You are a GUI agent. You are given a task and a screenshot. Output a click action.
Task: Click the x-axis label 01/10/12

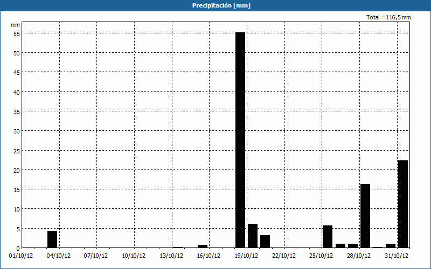click(21, 256)
